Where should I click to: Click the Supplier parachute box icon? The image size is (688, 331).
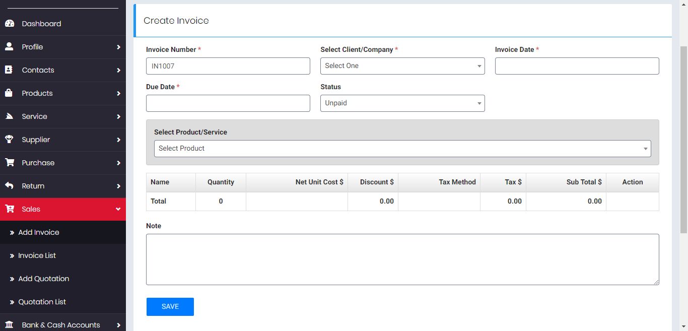(x=9, y=140)
